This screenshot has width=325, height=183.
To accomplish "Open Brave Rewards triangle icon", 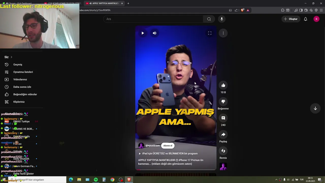I will pos(248,10).
